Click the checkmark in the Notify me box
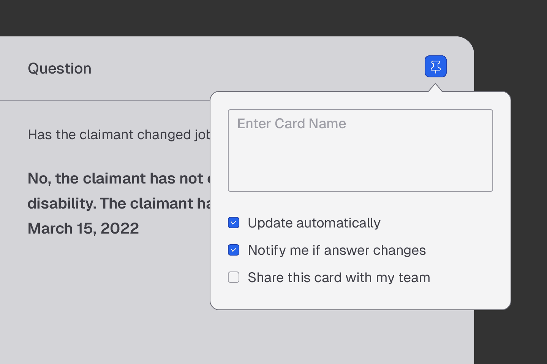 point(234,250)
